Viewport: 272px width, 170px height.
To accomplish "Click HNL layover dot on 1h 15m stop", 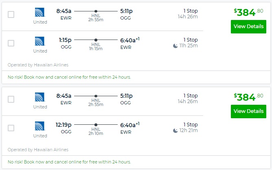I will tap(96, 40).
